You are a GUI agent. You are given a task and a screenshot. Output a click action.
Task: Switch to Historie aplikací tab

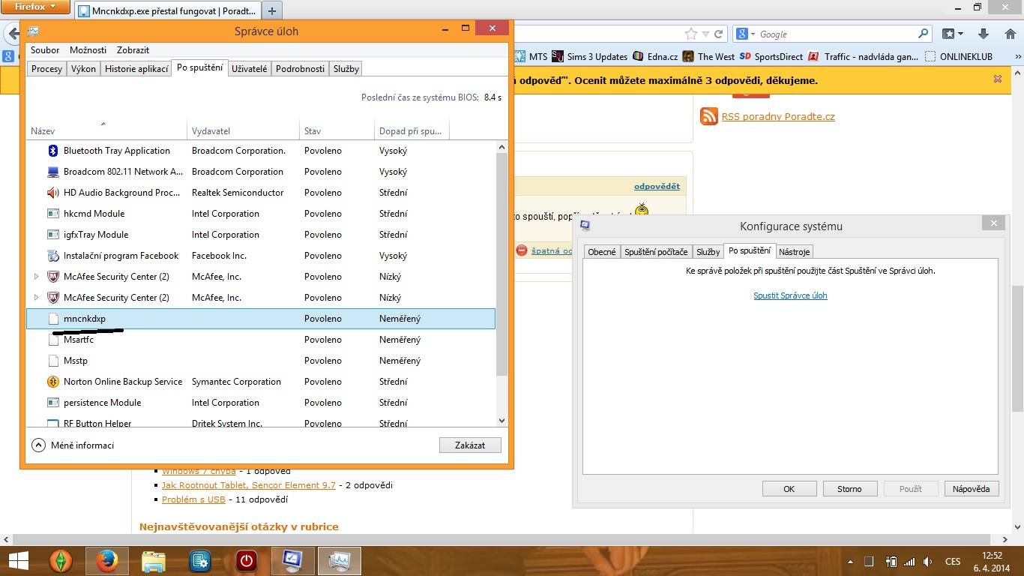(x=136, y=68)
